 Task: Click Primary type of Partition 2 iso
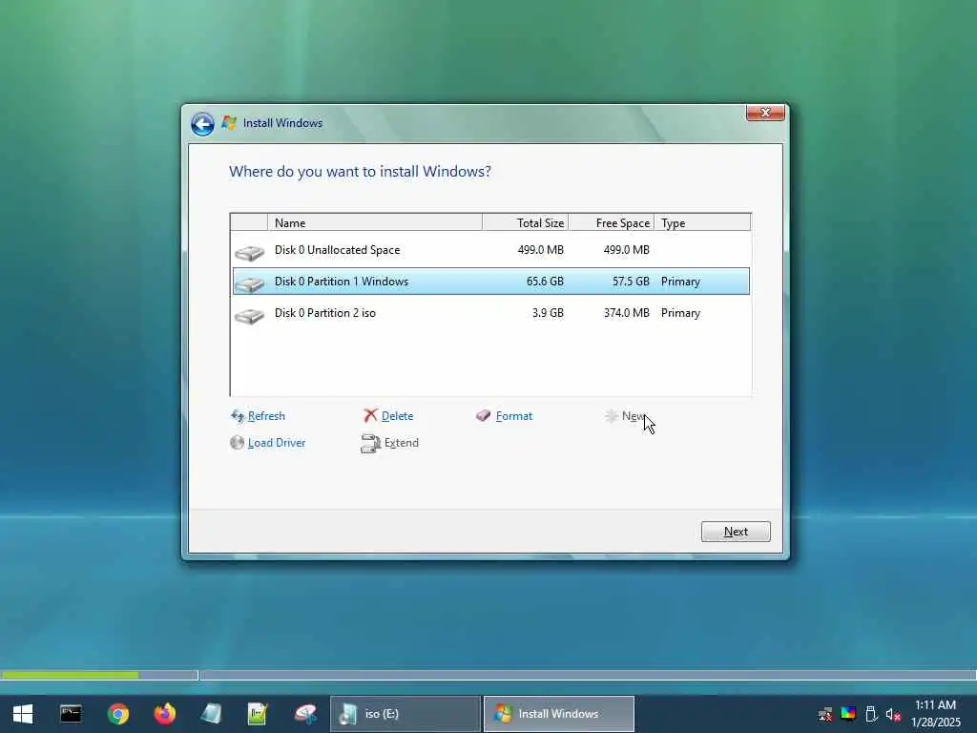680,313
